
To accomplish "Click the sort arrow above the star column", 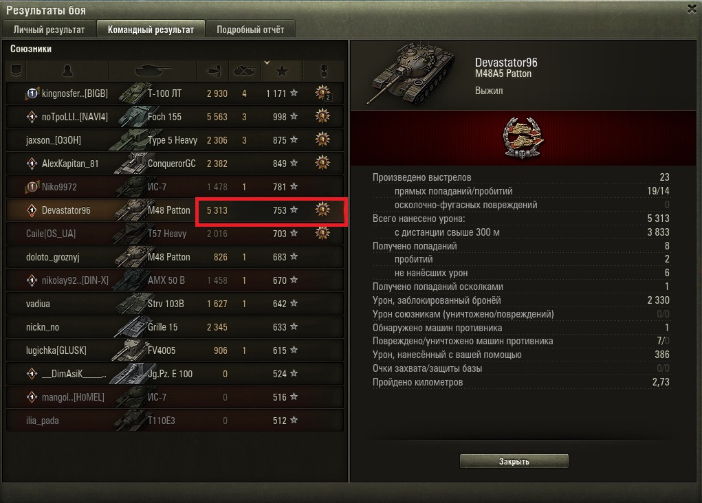I will click(x=267, y=63).
